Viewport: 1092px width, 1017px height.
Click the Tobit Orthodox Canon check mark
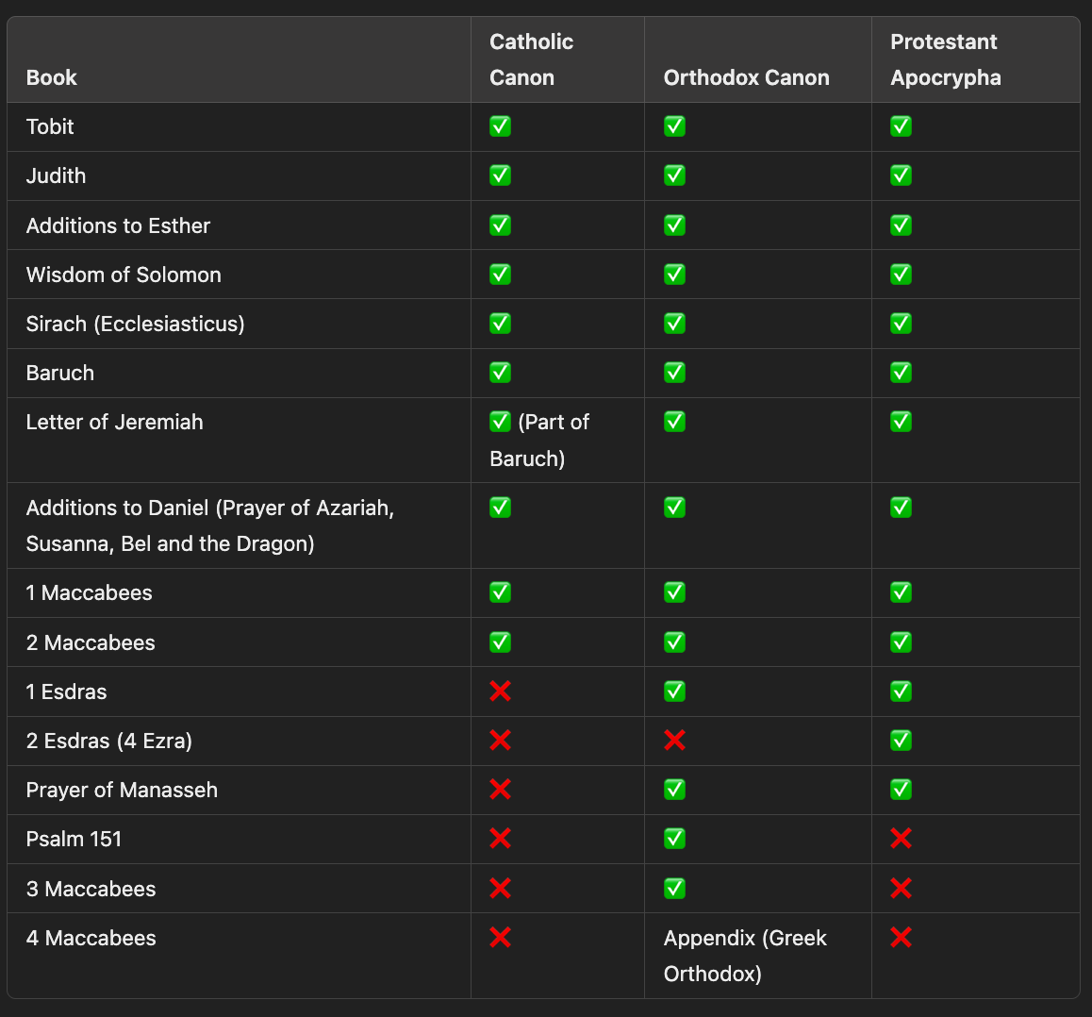tap(674, 126)
